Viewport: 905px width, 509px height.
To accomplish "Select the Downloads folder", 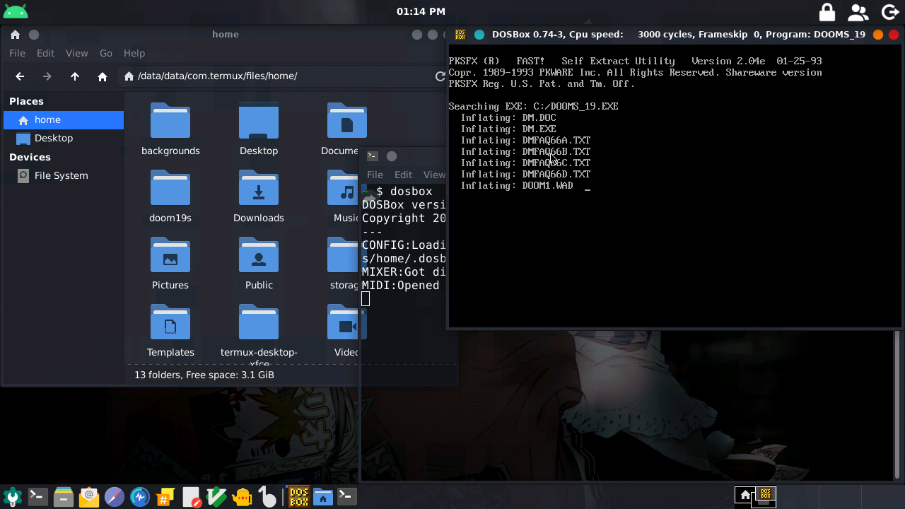I will [x=259, y=196].
